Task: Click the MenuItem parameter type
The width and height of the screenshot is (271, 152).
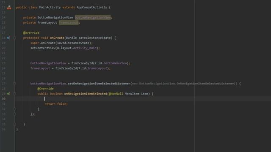Action: (x=132, y=94)
